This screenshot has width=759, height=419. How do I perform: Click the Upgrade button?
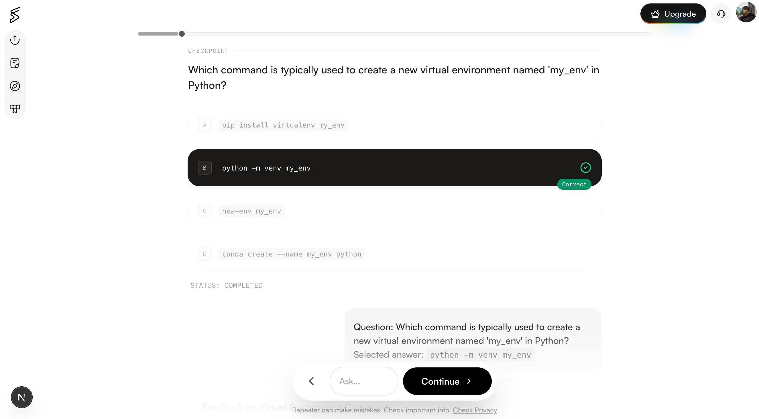coord(674,13)
